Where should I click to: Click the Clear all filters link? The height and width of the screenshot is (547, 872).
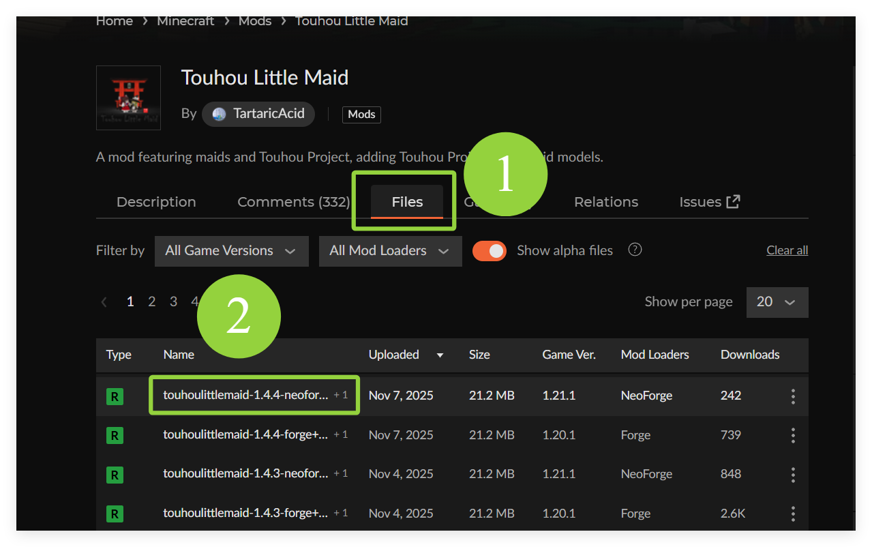[x=787, y=250]
